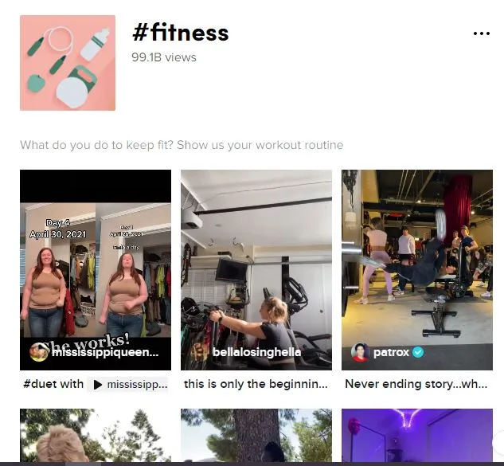Image resolution: width=504 pixels, height=466 pixels.
Task: Open the bellalosinghella username link
Action: pyautogui.click(x=257, y=352)
